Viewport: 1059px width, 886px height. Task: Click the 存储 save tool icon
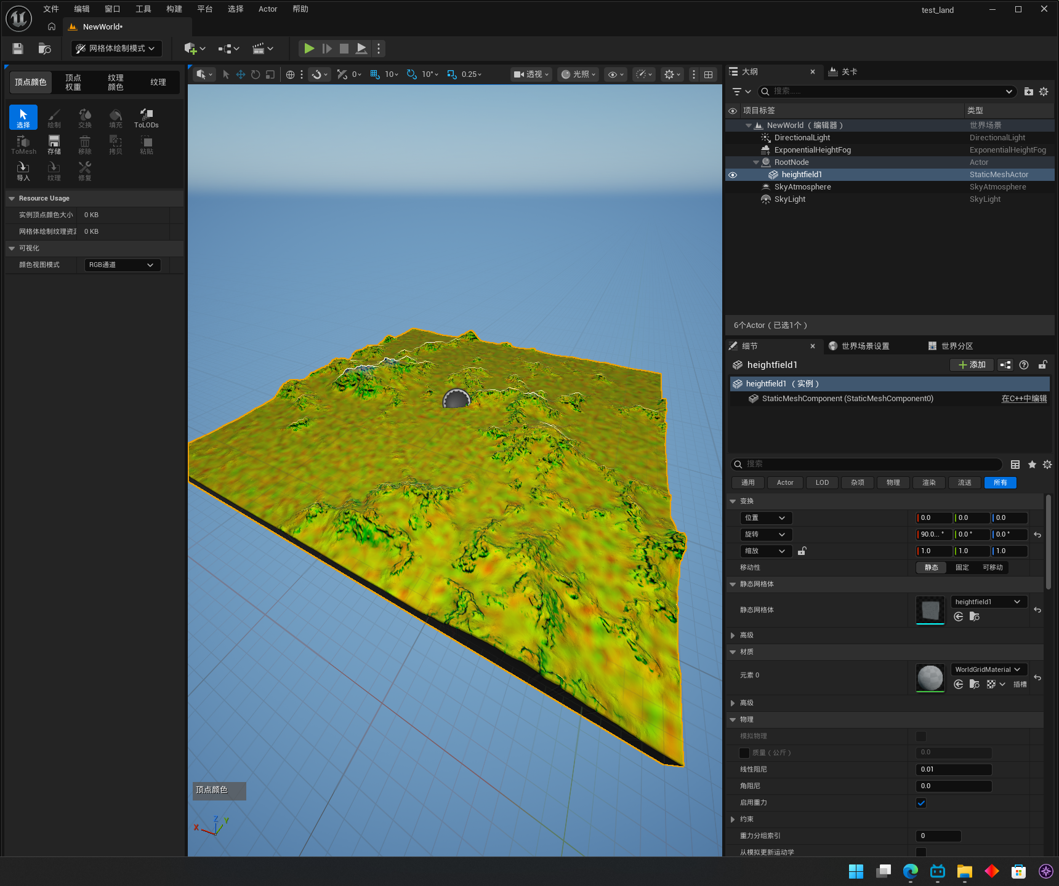(x=54, y=145)
